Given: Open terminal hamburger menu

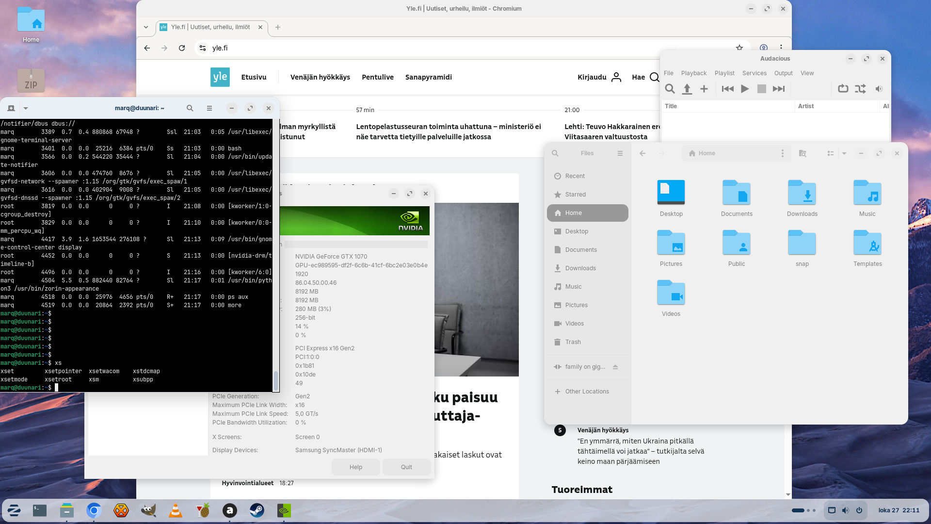Looking at the screenshot, I should [209, 108].
